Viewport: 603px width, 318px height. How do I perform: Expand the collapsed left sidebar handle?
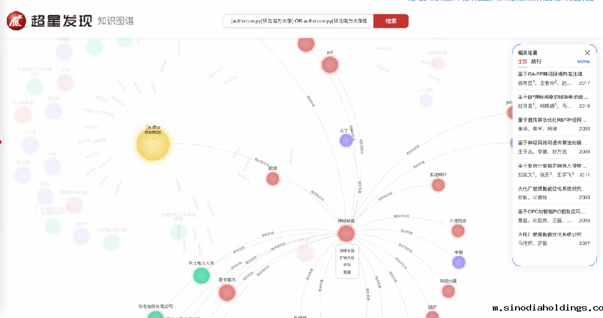pos(2,142)
